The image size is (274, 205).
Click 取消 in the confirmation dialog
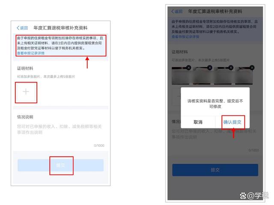[198, 122]
